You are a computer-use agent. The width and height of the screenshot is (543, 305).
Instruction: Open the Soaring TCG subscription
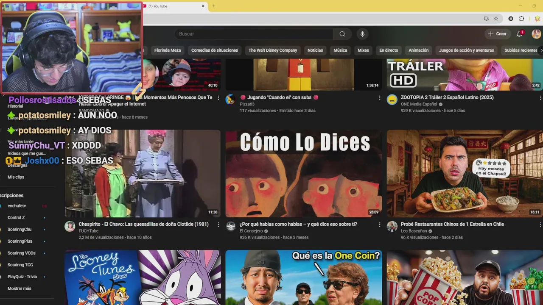(x=20, y=265)
